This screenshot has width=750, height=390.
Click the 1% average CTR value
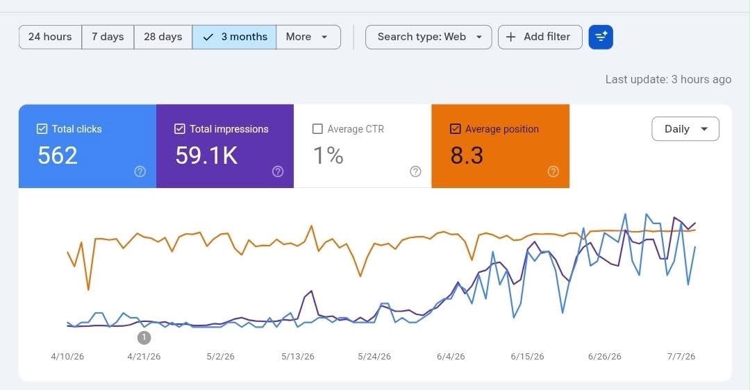(328, 155)
